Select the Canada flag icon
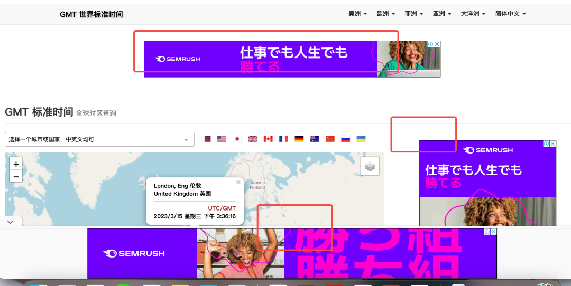 pyautogui.click(x=268, y=139)
